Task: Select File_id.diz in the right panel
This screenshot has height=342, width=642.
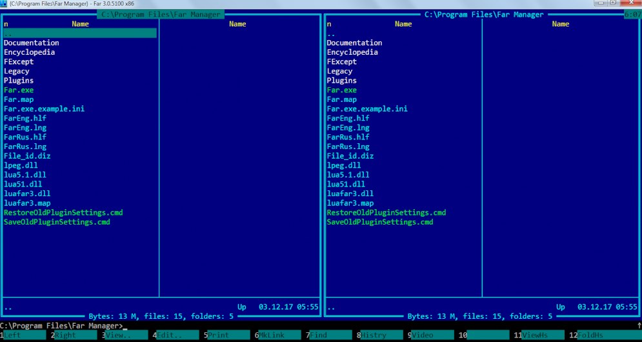Action: pos(350,156)
